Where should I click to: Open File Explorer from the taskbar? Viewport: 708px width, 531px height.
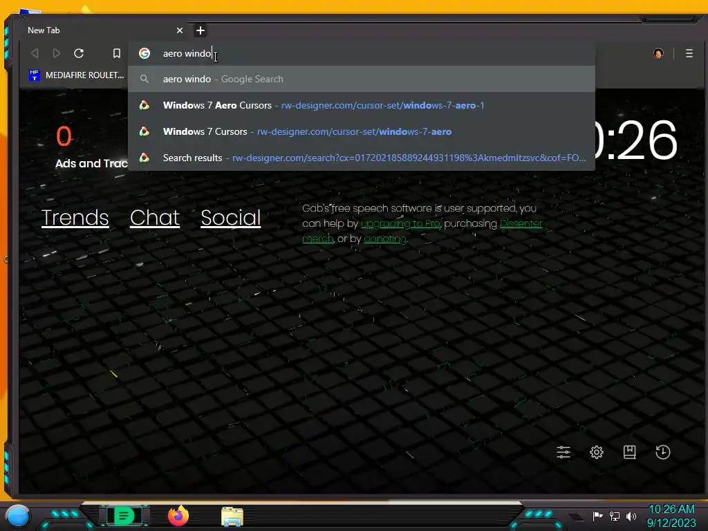(232, 516)
